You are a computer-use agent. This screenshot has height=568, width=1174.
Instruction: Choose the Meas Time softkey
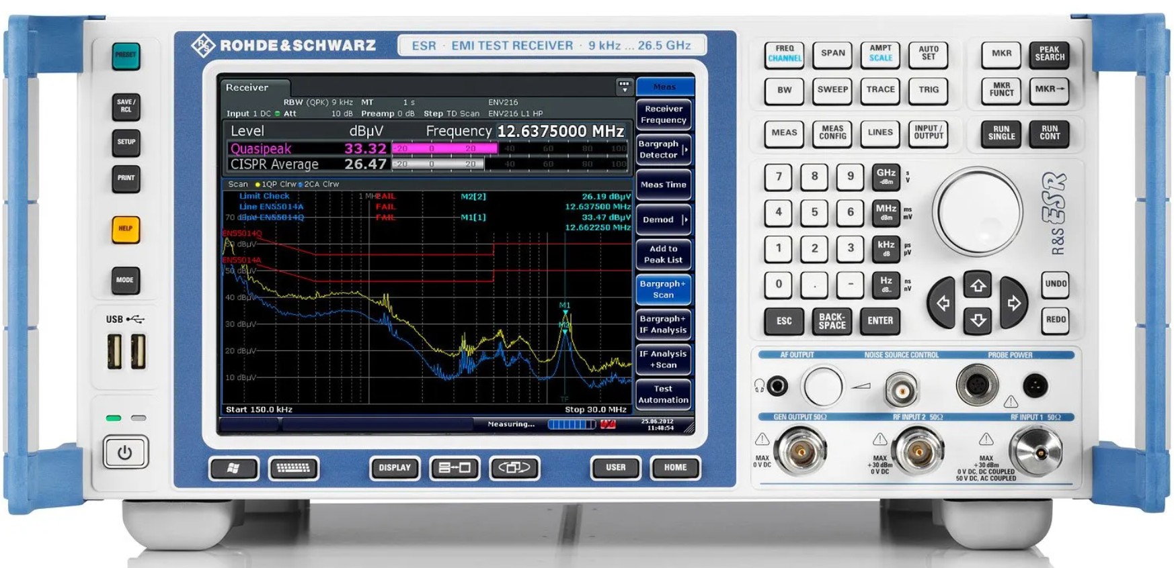tap(664, 185)
